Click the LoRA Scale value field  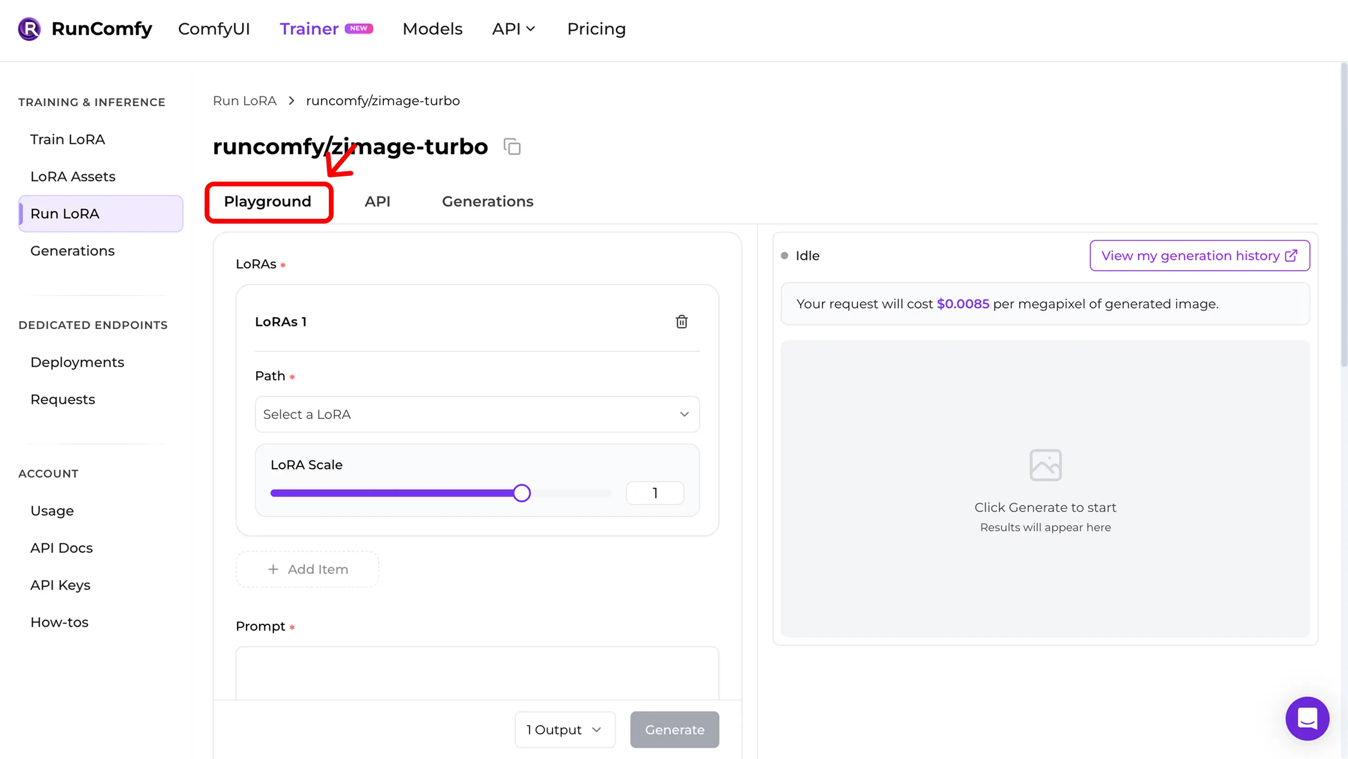pyautogui.click(x=654, y=493)
